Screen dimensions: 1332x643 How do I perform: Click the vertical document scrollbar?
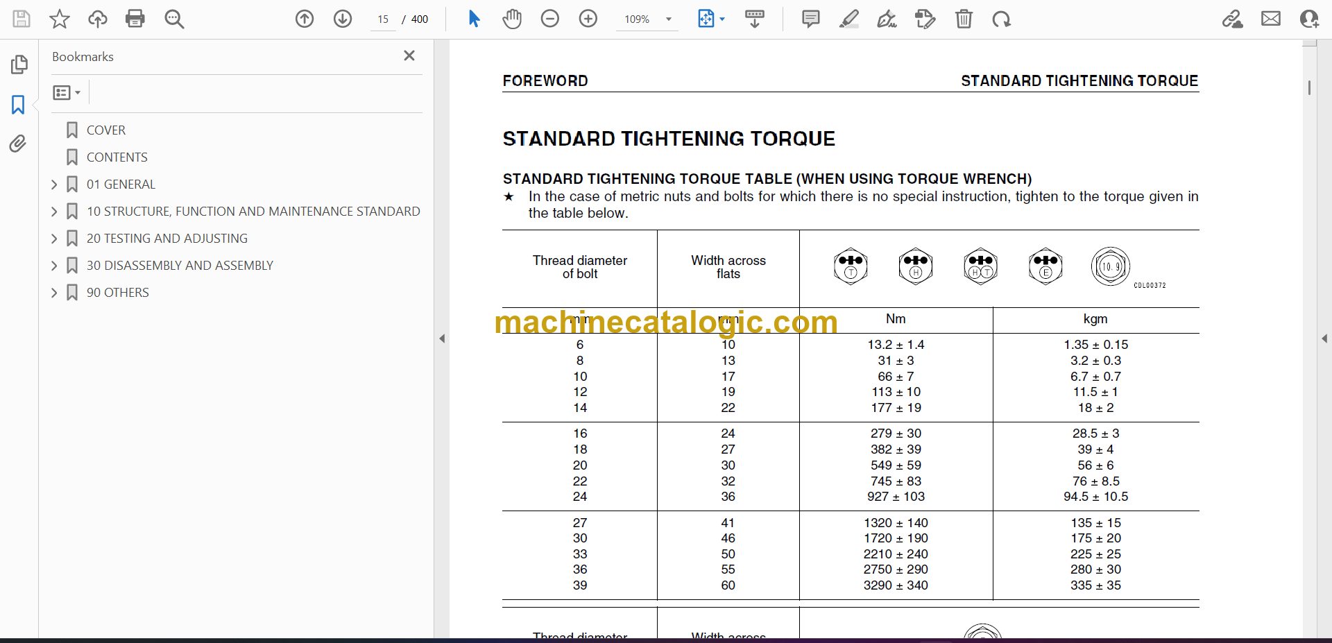pyautogui.click(x=1309, y=87)
